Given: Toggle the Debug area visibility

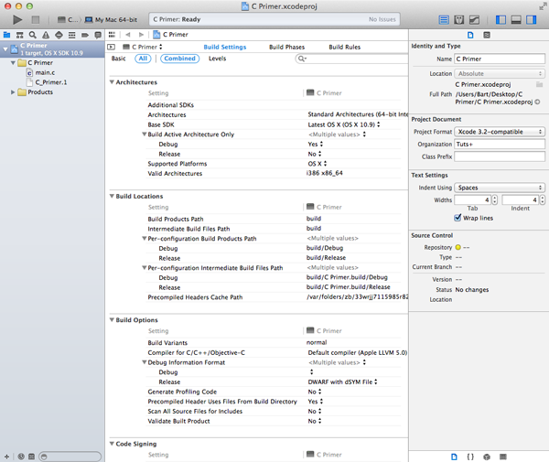Looking at the screenshot, I should (x=516, y=20).
